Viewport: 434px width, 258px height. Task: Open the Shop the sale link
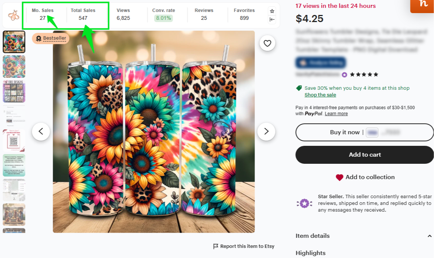320,95
